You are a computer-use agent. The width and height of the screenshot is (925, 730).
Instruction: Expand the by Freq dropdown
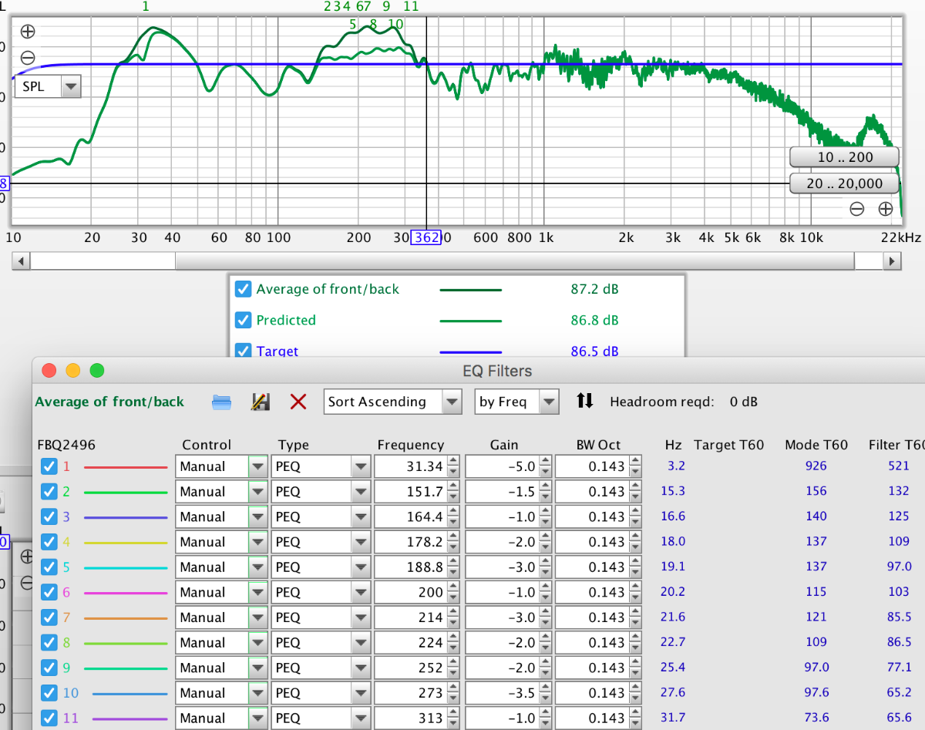(516, 402)
